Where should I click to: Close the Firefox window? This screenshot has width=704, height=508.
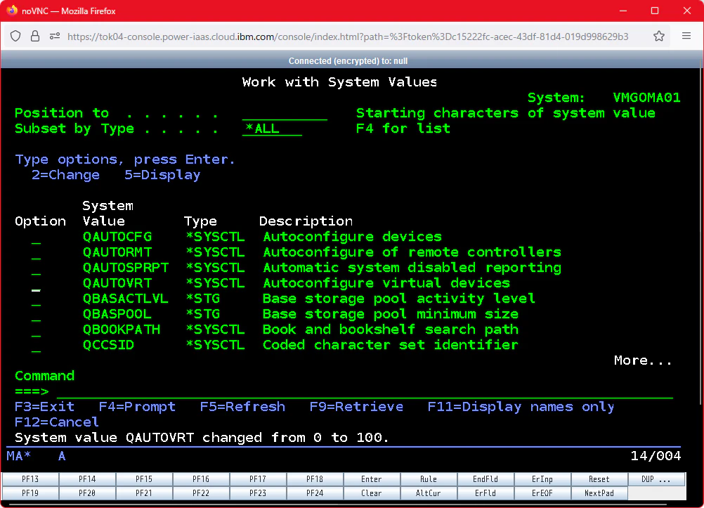(687, 11)
